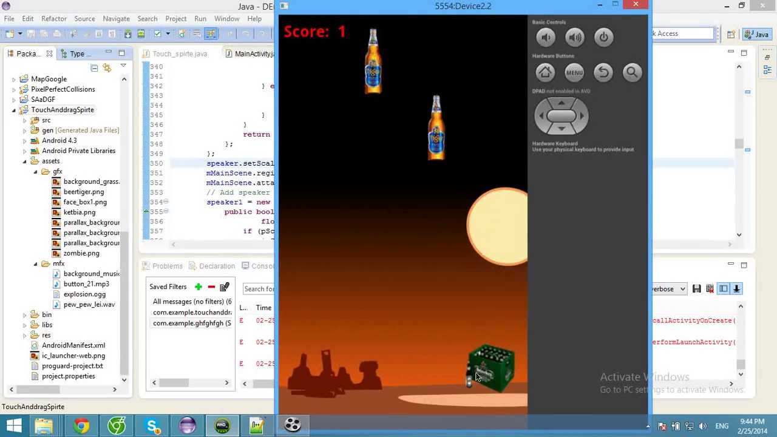Open the Package Explorer view menu
Image resolution: width=777 pixels, height=437 pixels.
click(x=123, y=67)
